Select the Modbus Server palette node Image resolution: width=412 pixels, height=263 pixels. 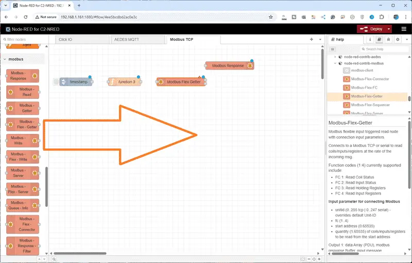click(23, 173)
